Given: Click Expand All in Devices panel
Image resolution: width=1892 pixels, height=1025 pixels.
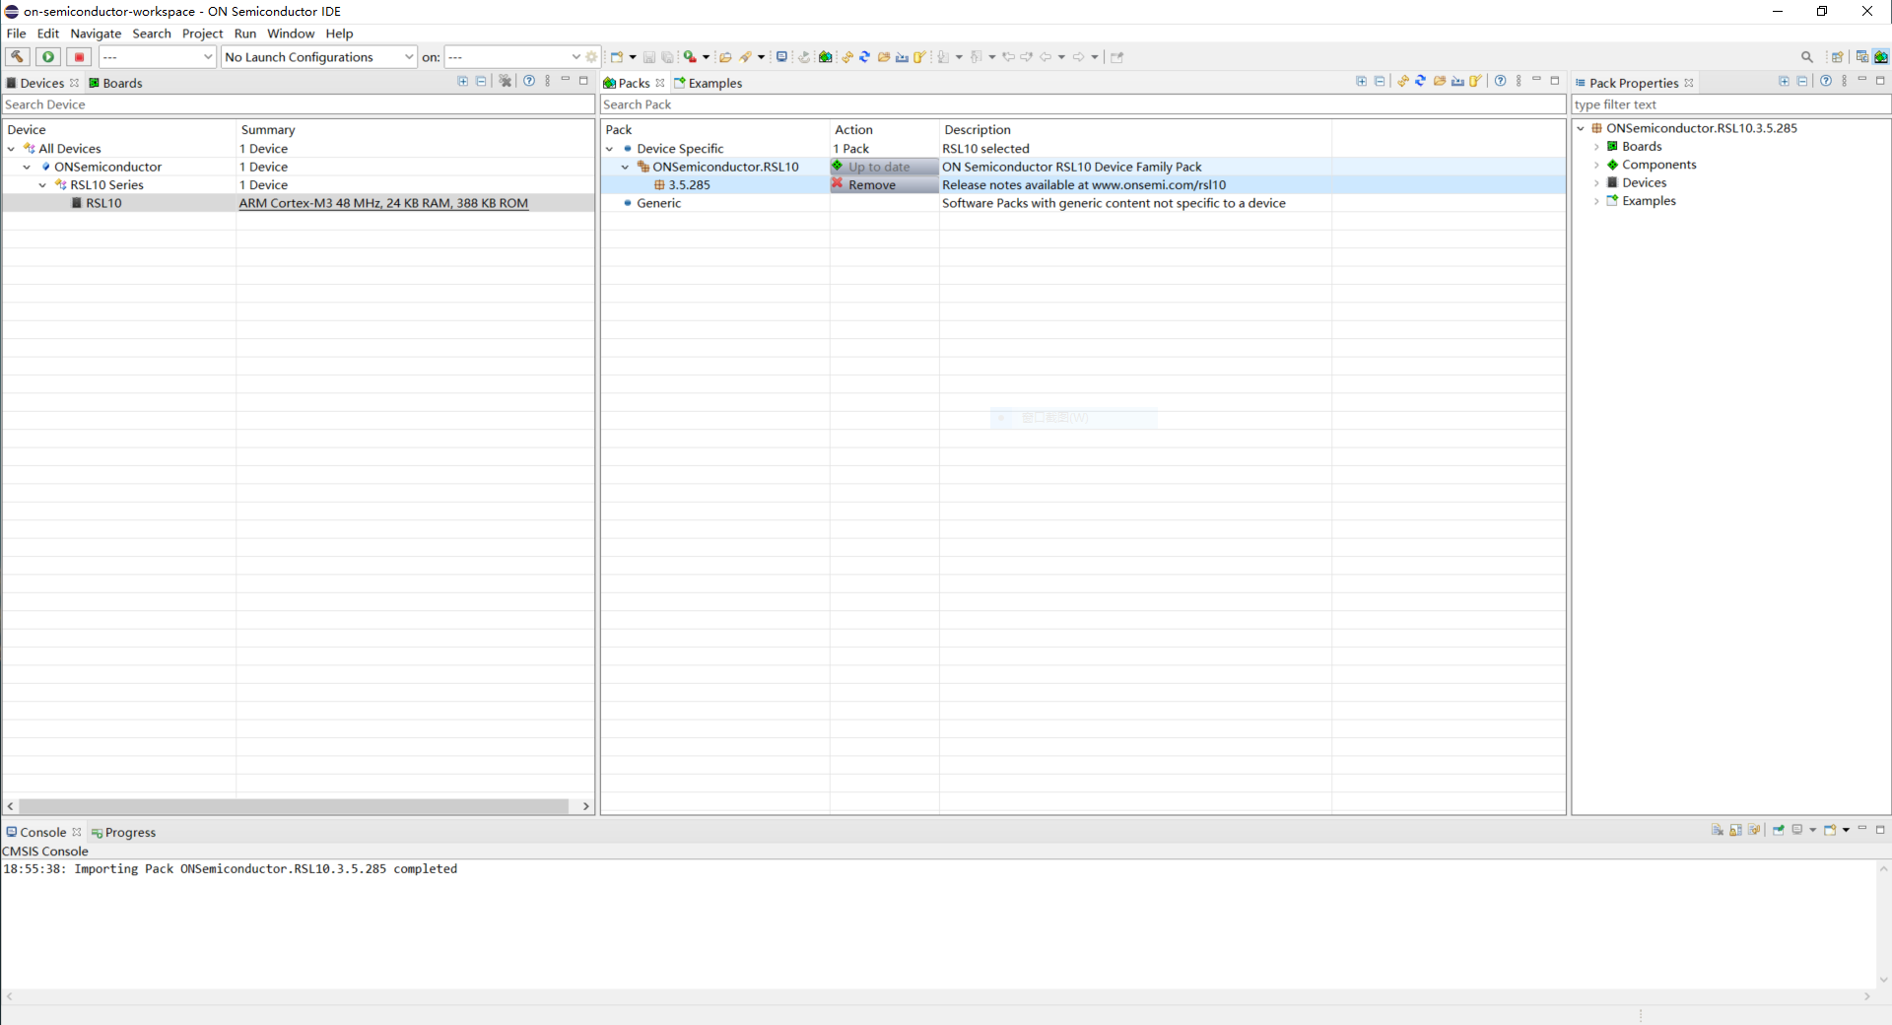Looking at the screenshot, I should coord(463,81).
